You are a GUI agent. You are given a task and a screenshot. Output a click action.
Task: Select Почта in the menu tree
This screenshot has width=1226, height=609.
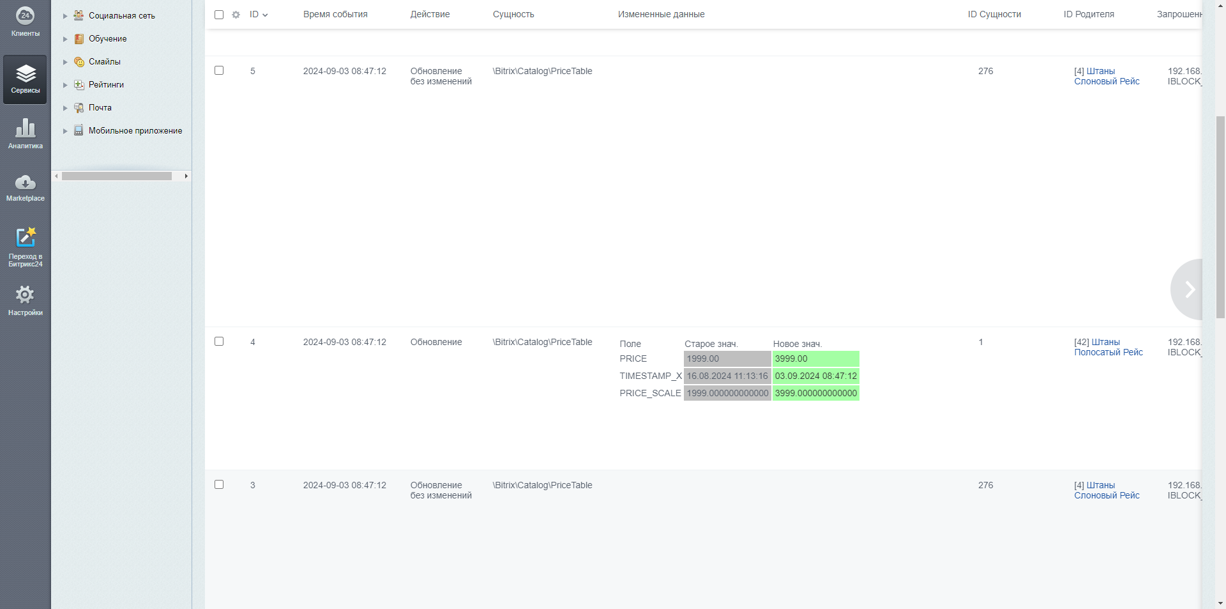[100, 107]
